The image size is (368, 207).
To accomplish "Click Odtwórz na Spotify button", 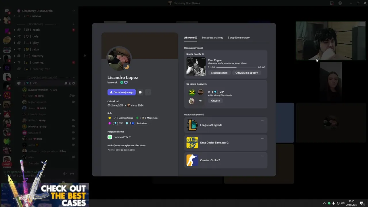I will coord(247,73).
